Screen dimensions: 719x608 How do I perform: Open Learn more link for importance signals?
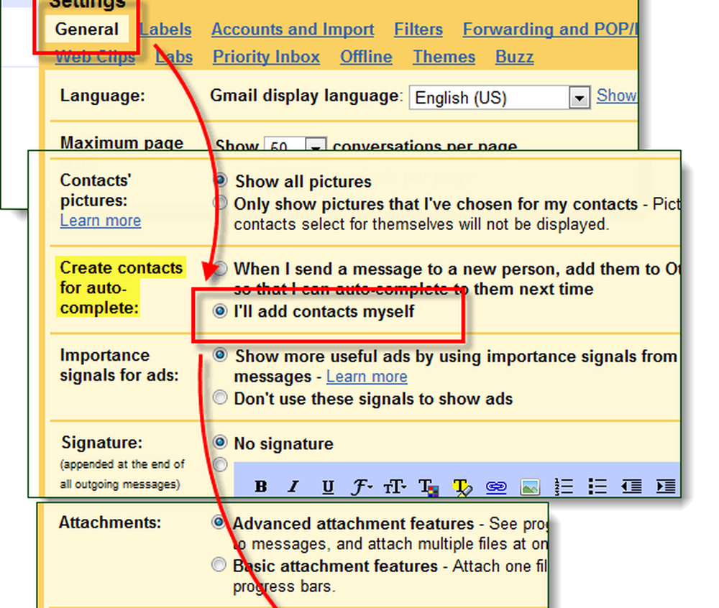(x=367, y=377)
